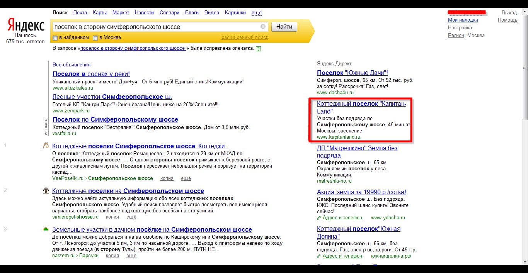Switch to the Блоги tab
528x273 pixels.
[192, 13]
